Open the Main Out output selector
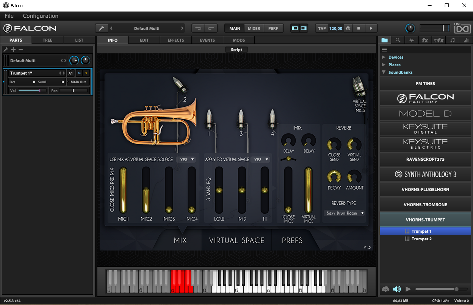The image size is (473, 305). click(x=78, y=82)
